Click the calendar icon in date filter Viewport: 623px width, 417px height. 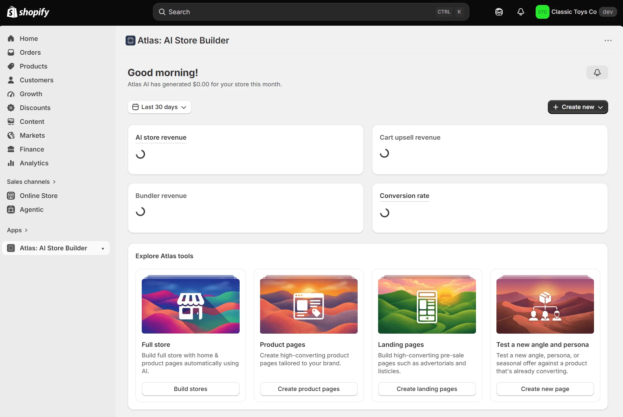click(x=135, y=107)
